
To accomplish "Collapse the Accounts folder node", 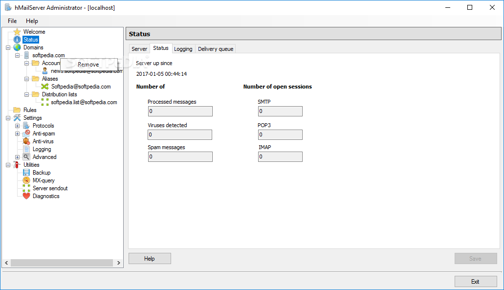I will [x=27, y=64].
